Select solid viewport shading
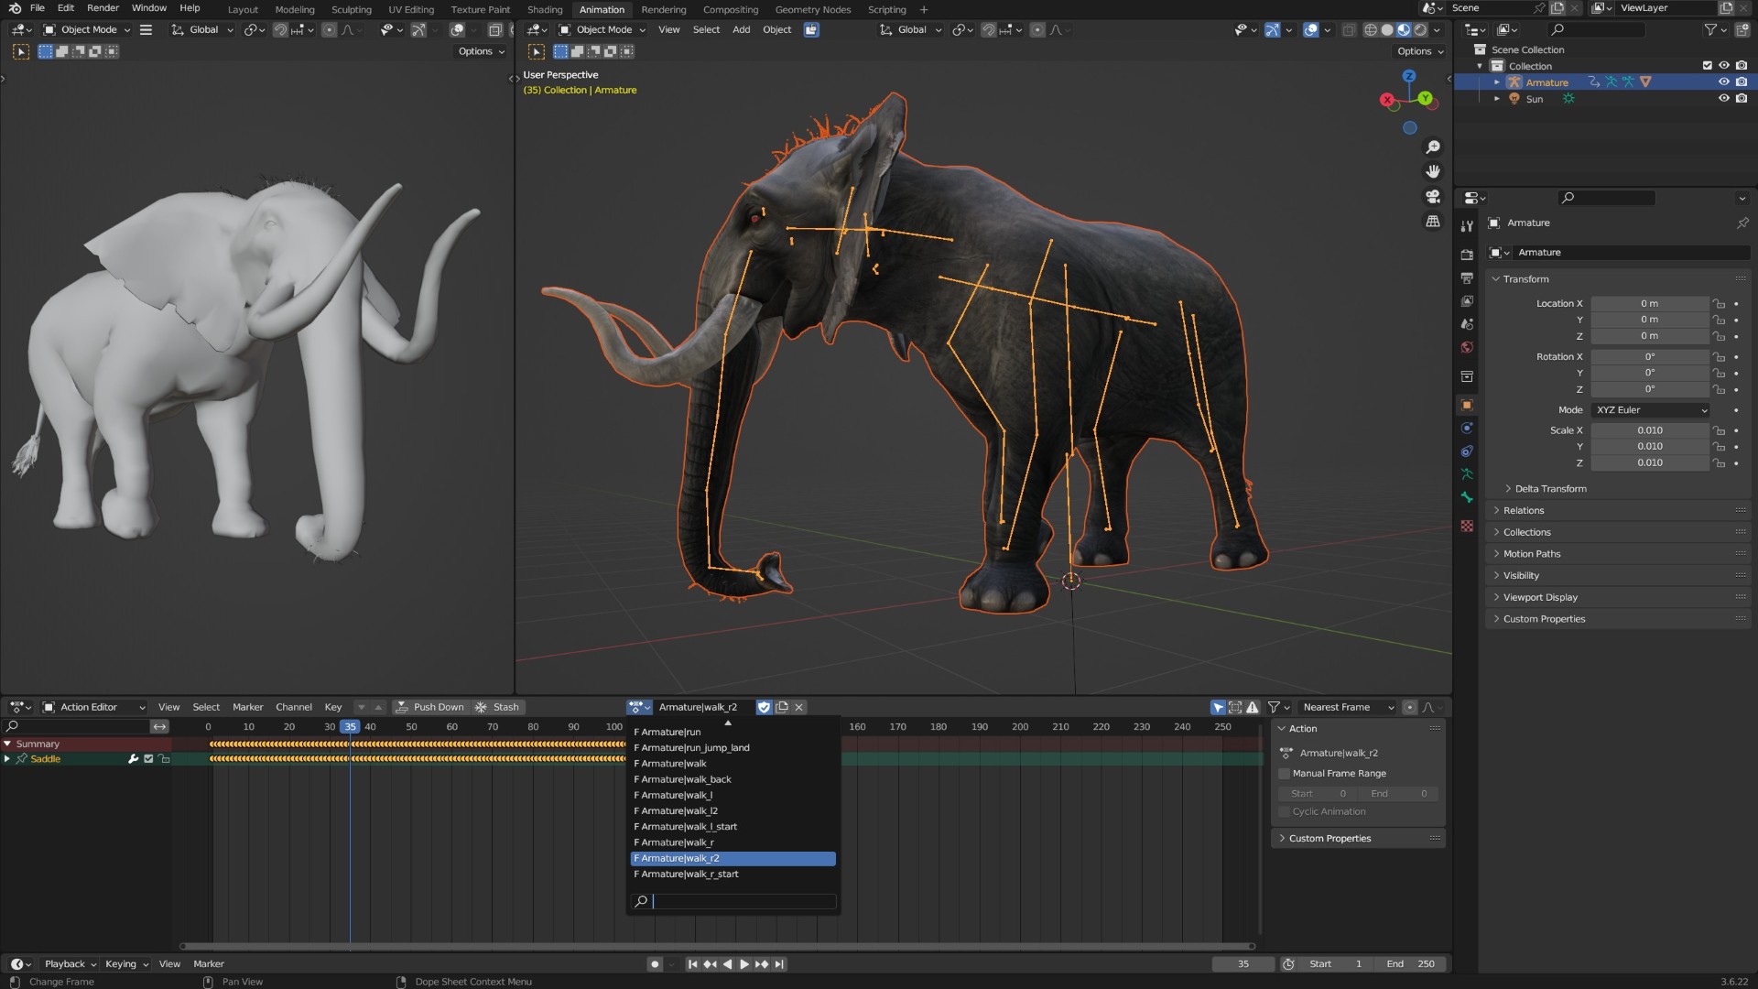1758x989 pixels. [x=1387, y=30]
